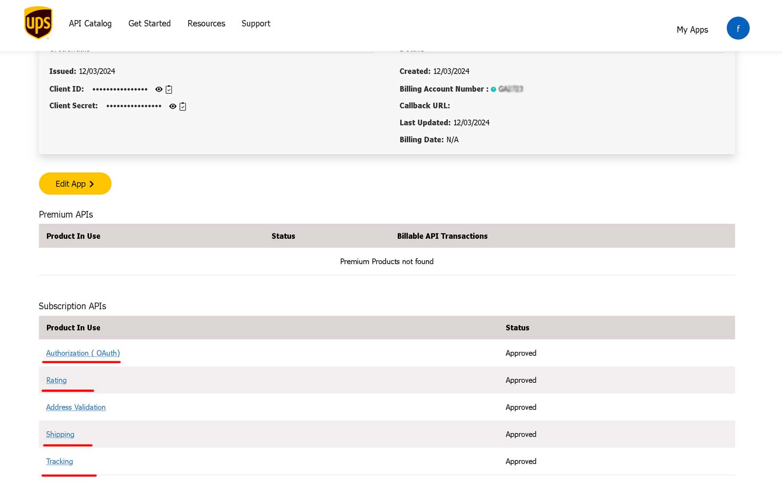
Task: Click Approved status in the Authorization (OAuth) row
Action: click(521, 353)
